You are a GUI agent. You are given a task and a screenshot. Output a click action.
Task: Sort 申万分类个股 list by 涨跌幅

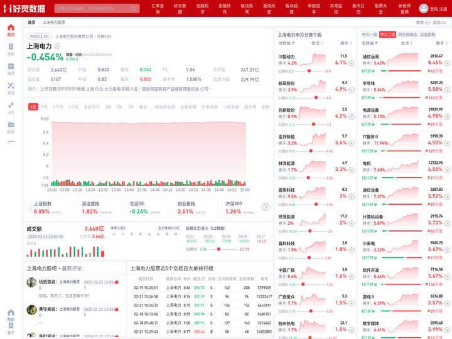coord(286,43)
